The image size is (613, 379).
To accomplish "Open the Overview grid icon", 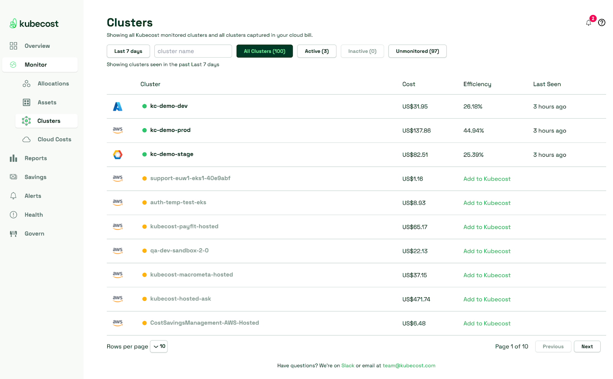I will [13, 46].
